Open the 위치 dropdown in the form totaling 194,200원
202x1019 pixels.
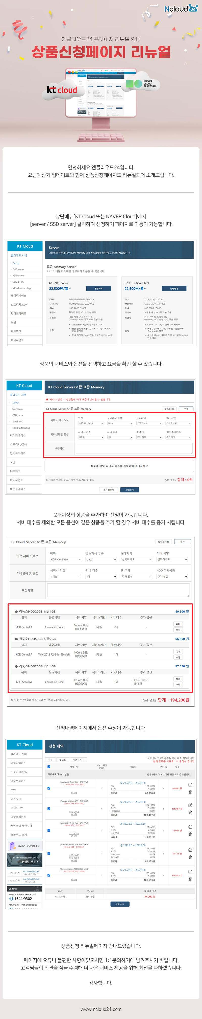point(66,559)
